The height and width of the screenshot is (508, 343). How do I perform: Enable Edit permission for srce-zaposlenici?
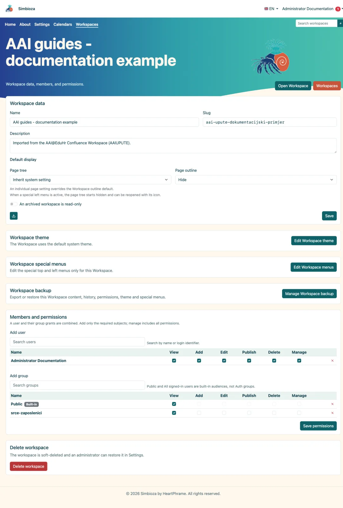pos(224,413)
